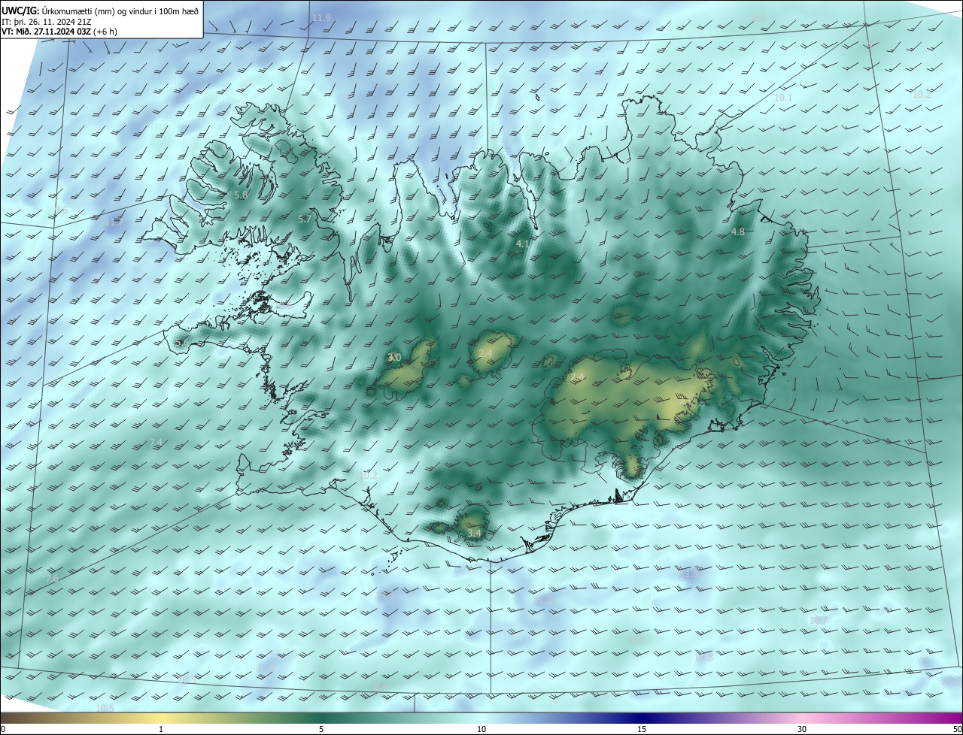Click the 10 tick on the color scale

tap(481, 729)
